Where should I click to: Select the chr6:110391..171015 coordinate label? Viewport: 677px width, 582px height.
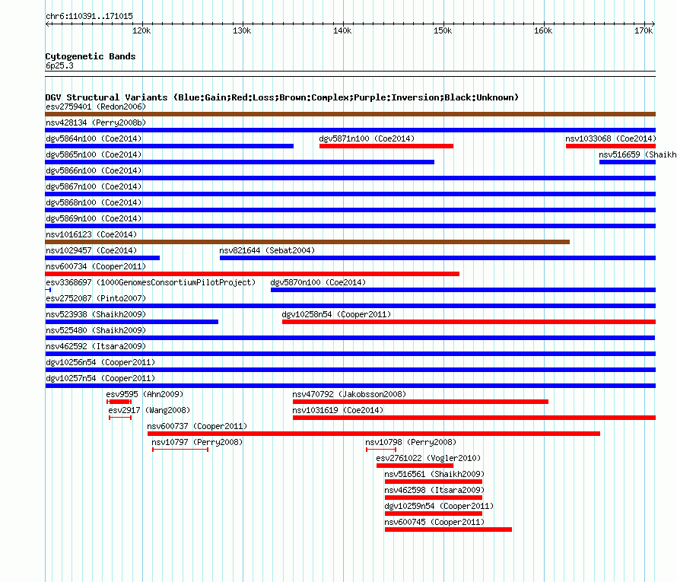[x=89, y=16]
